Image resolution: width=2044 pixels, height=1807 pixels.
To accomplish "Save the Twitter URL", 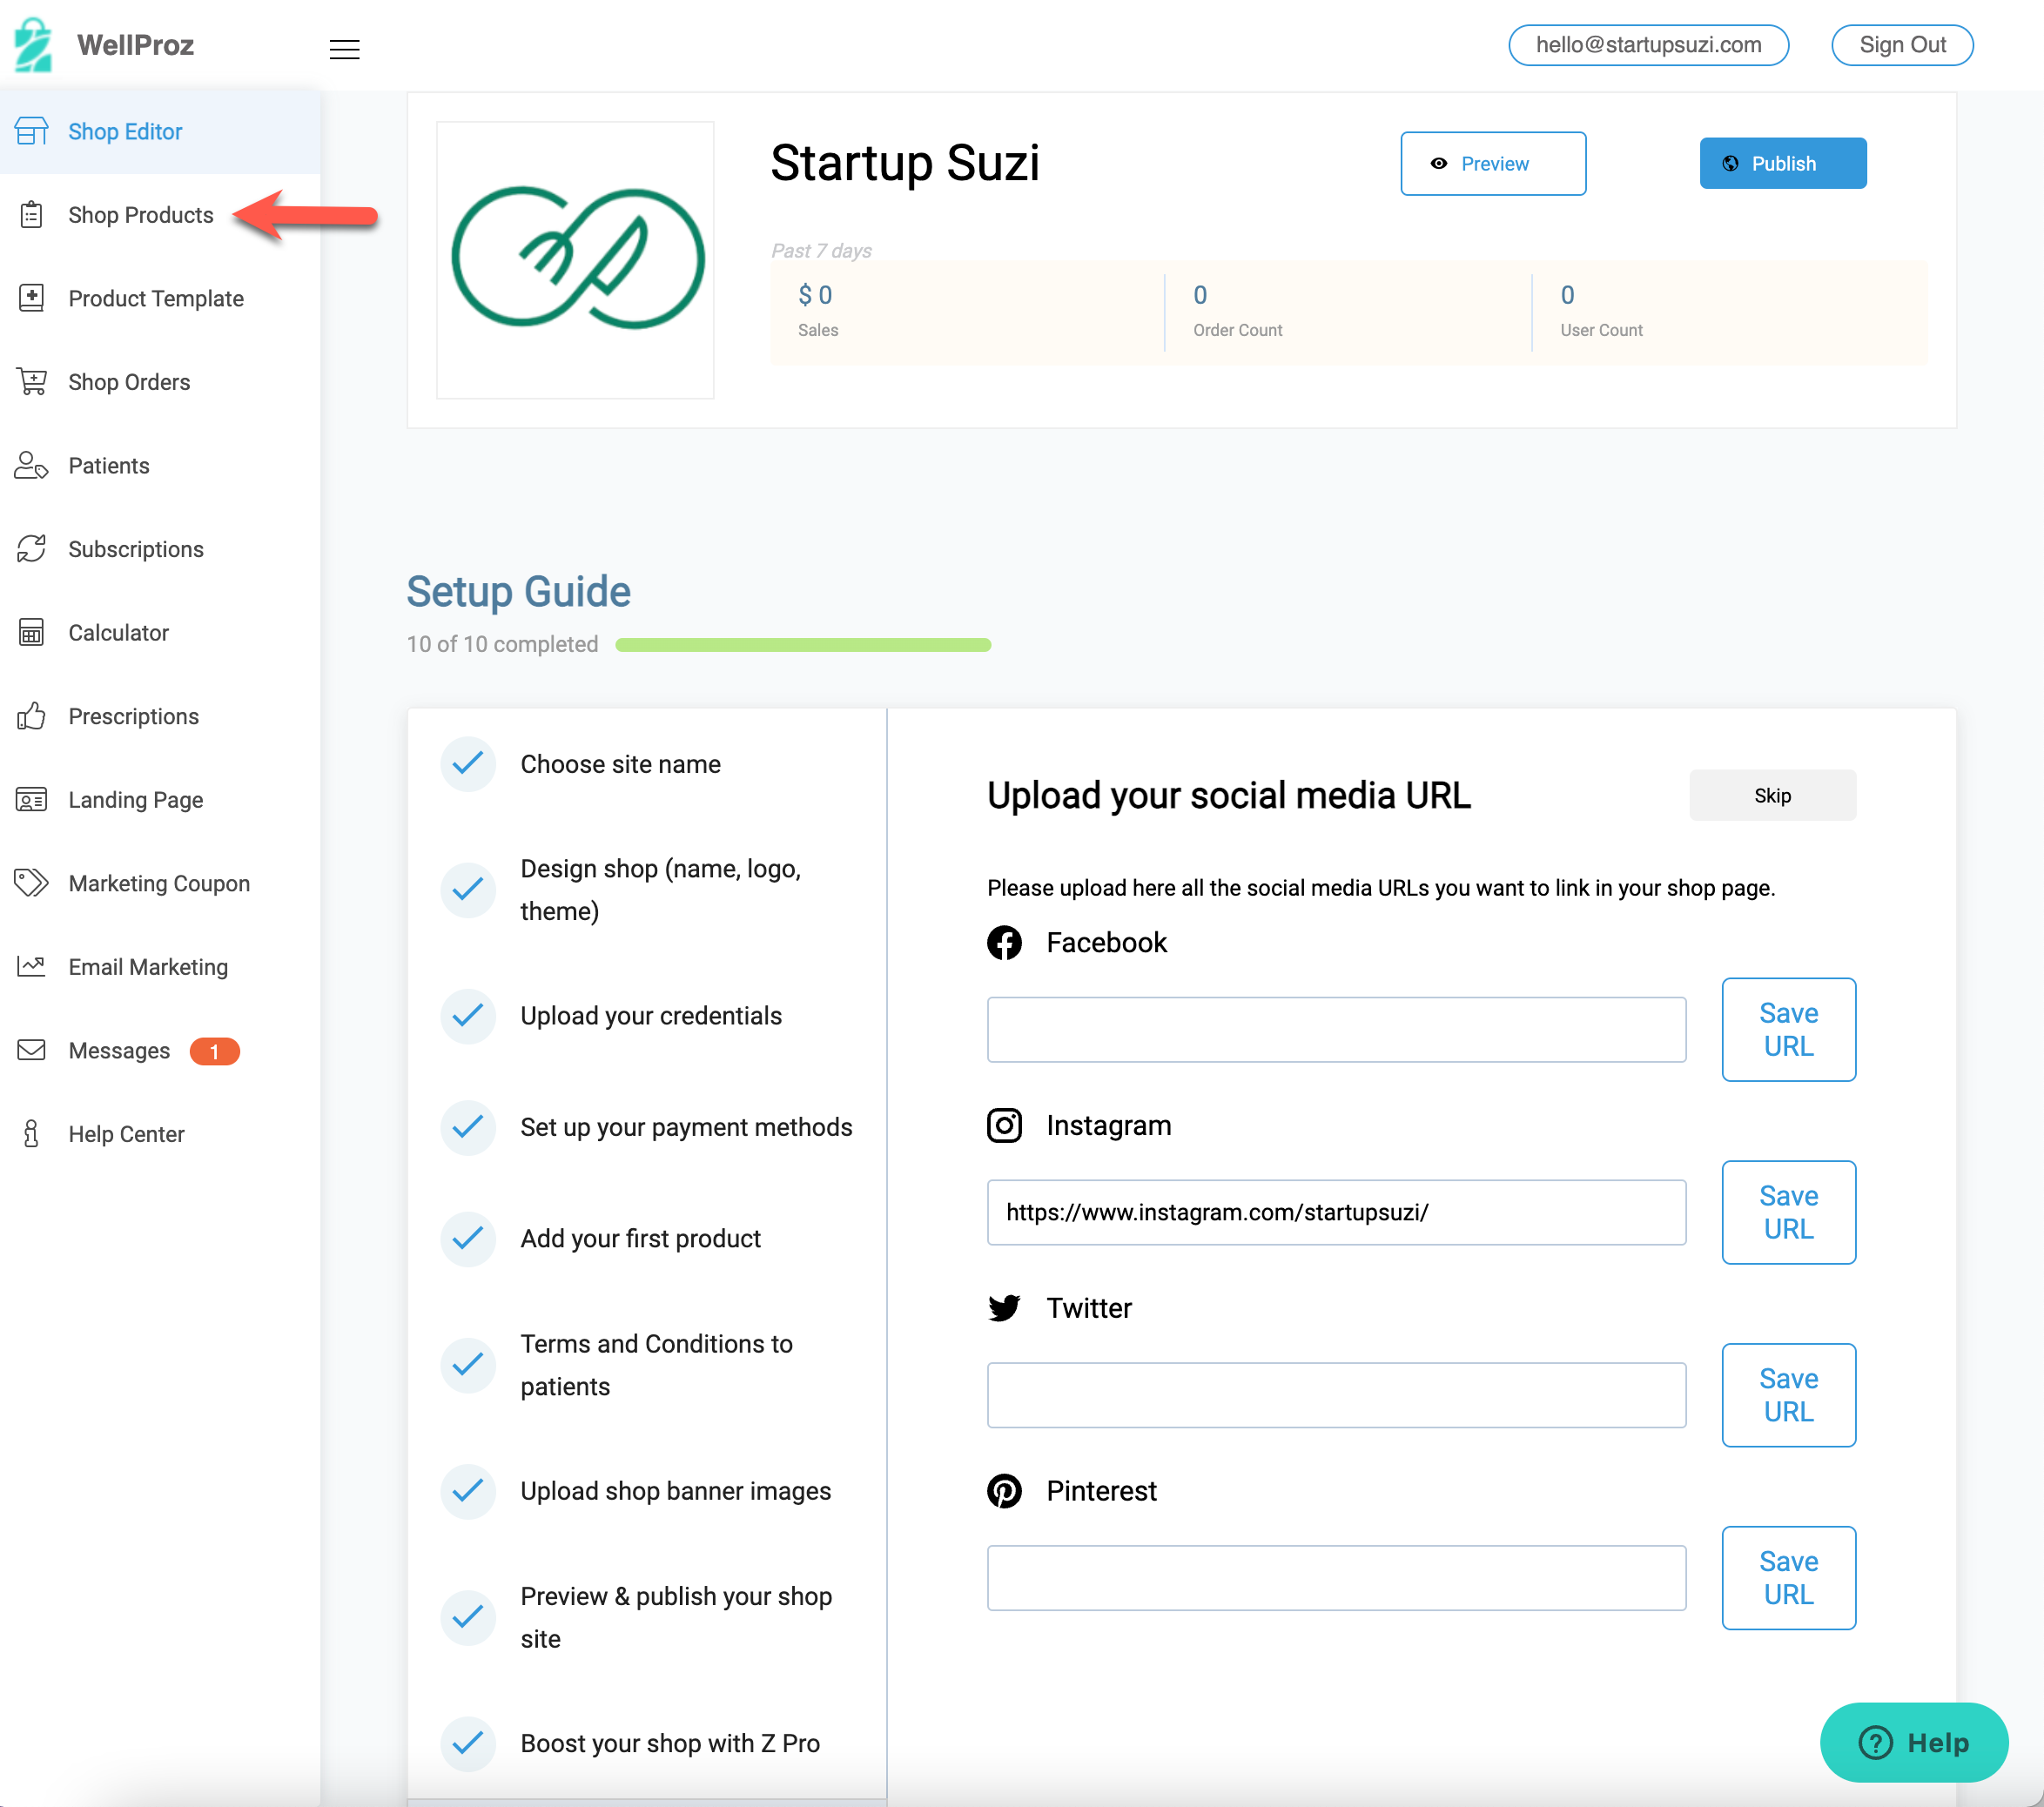I will coord(1788,1395).
